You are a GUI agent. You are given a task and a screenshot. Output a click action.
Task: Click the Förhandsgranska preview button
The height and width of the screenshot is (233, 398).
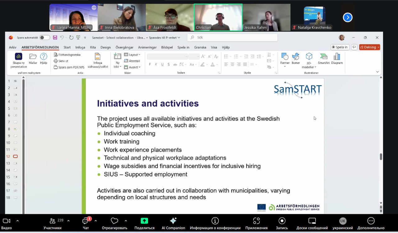click(x=67, y=55)
